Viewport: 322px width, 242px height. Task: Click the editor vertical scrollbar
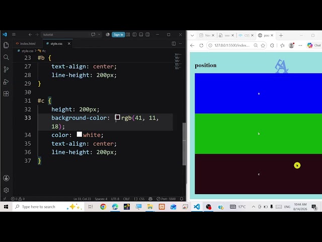[184, 144]
